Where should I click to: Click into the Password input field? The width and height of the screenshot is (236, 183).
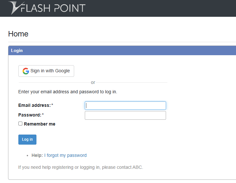125,116
